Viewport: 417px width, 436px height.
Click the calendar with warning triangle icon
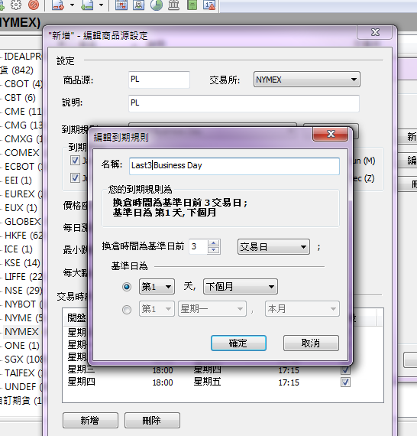click(209, 5)
